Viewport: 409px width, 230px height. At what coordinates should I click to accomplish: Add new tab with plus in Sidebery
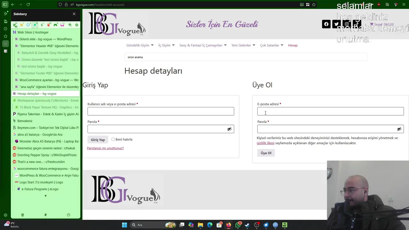[x=45, y=195]
